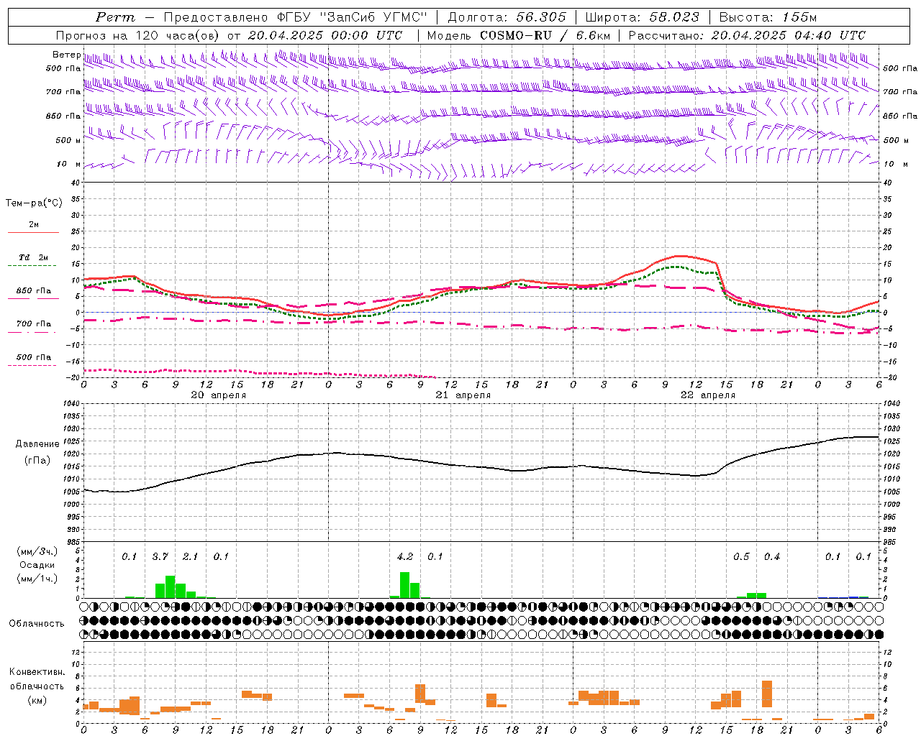
Task: Click the "21 апреля" date label
Action: point(463,395)
